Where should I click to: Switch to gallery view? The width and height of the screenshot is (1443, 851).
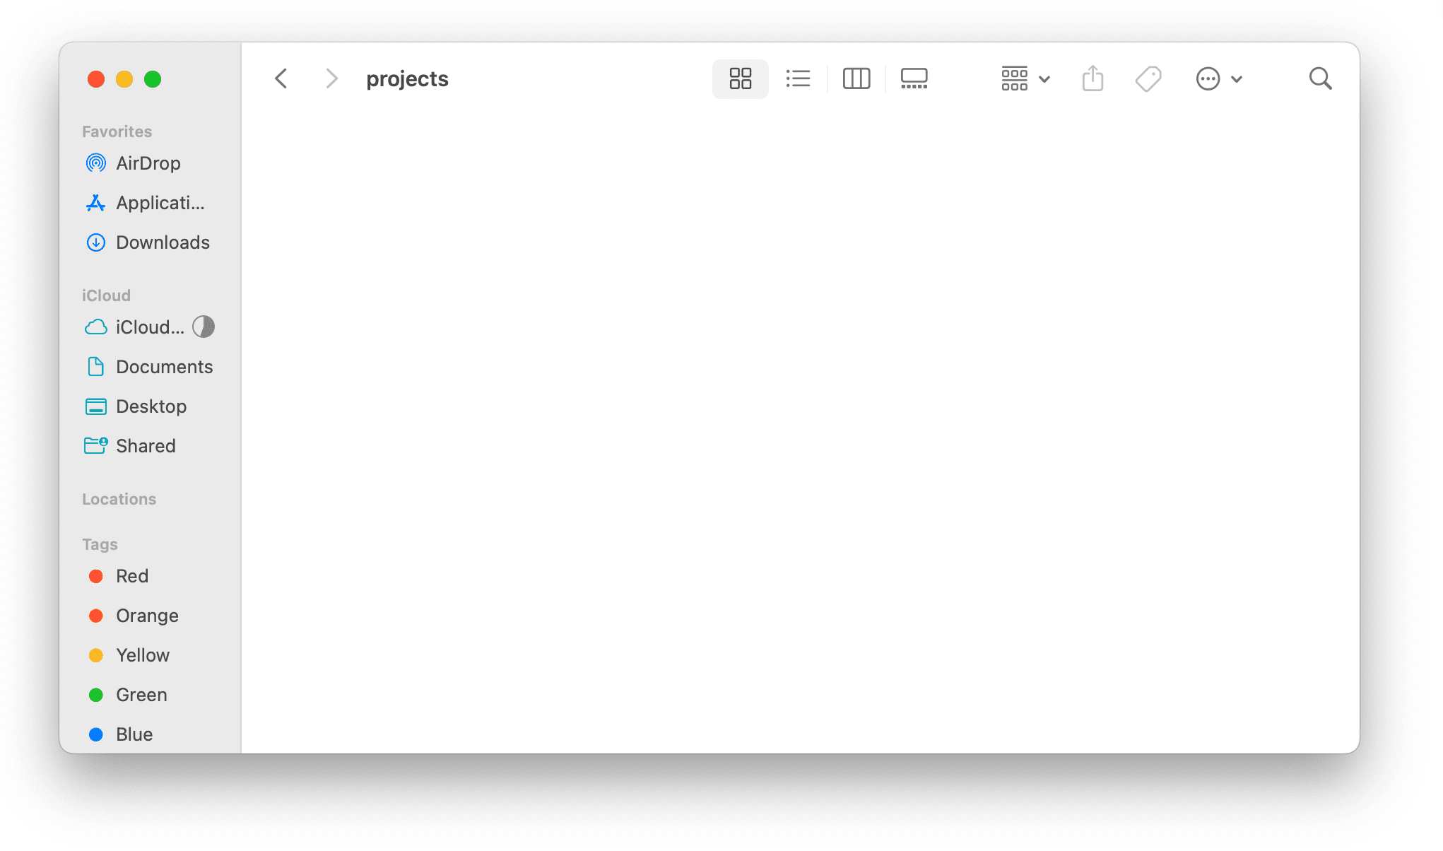(x=914, y=78)
